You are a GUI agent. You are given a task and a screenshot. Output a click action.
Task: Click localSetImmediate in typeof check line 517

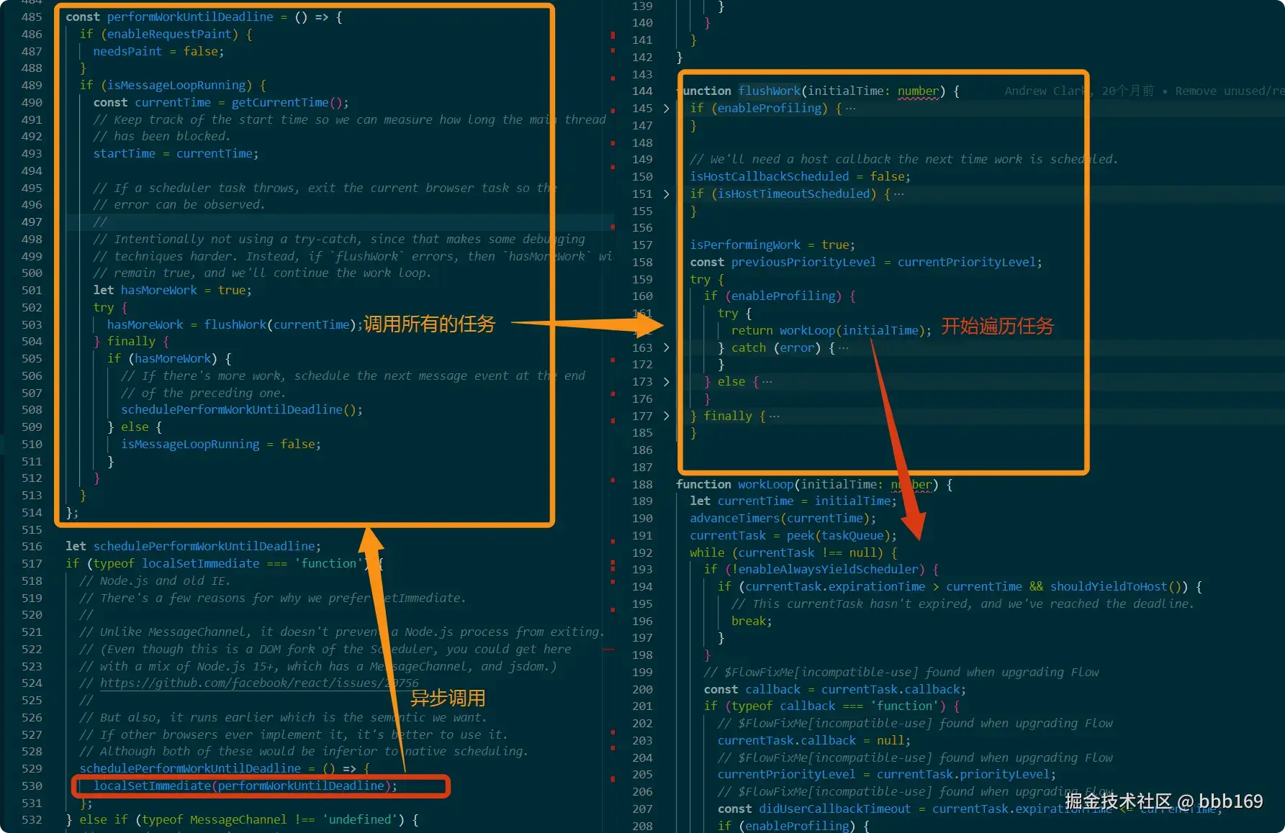200,564
